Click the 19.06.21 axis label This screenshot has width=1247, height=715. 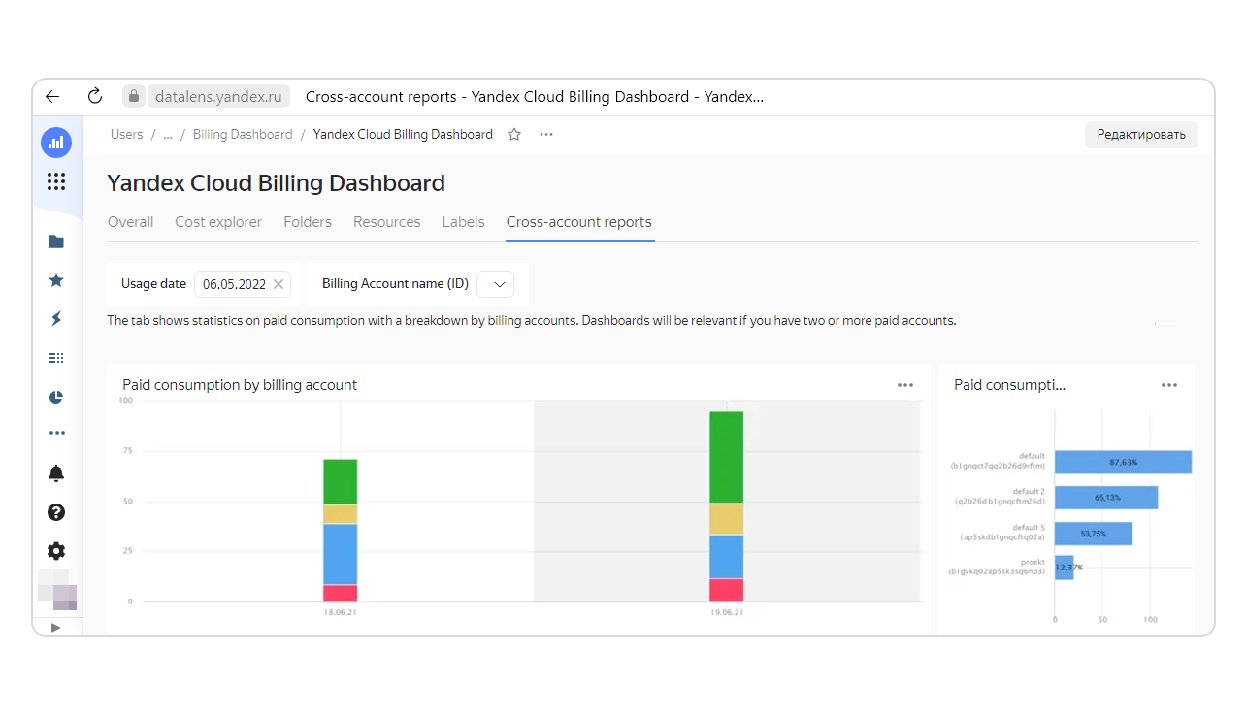(726, 613)
